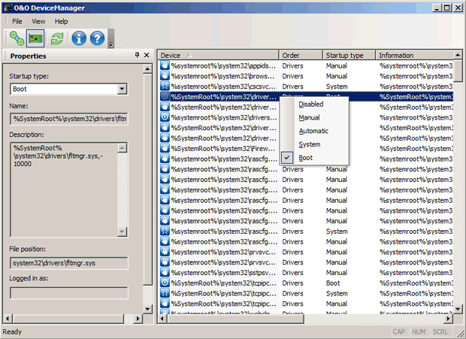Choose Manual in the context menu
The width and height of the screenshot is (466, 339).
314,118
